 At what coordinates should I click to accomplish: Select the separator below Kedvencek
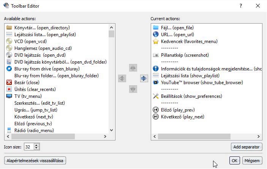point(169,48)
